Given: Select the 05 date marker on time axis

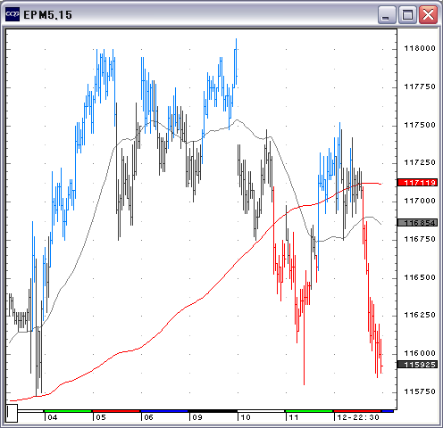Looking at the screenshot, I should pos(101,417).
